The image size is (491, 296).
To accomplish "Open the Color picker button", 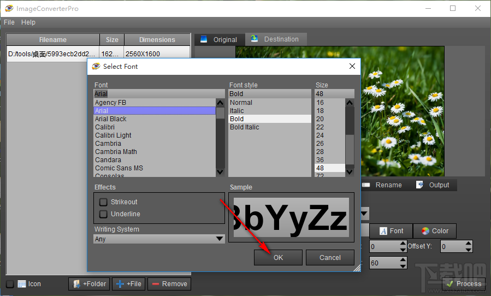I will [x=435, y=231].
